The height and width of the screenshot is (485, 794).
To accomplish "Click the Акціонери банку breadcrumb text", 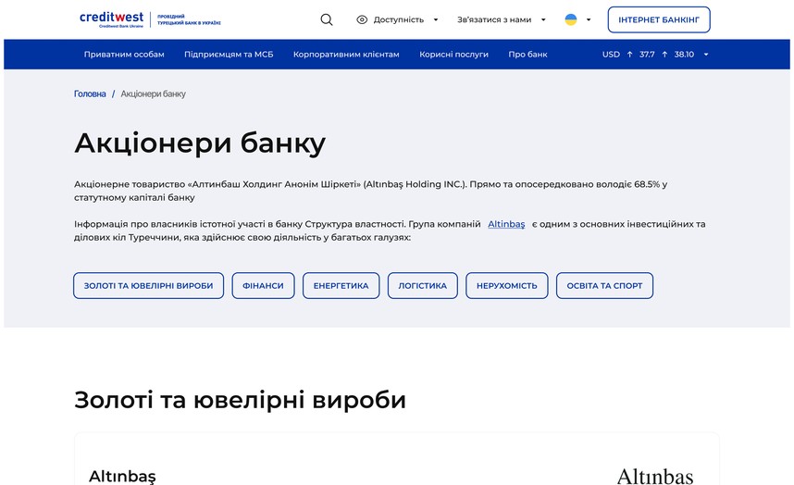I will click(x=153, y=93).
